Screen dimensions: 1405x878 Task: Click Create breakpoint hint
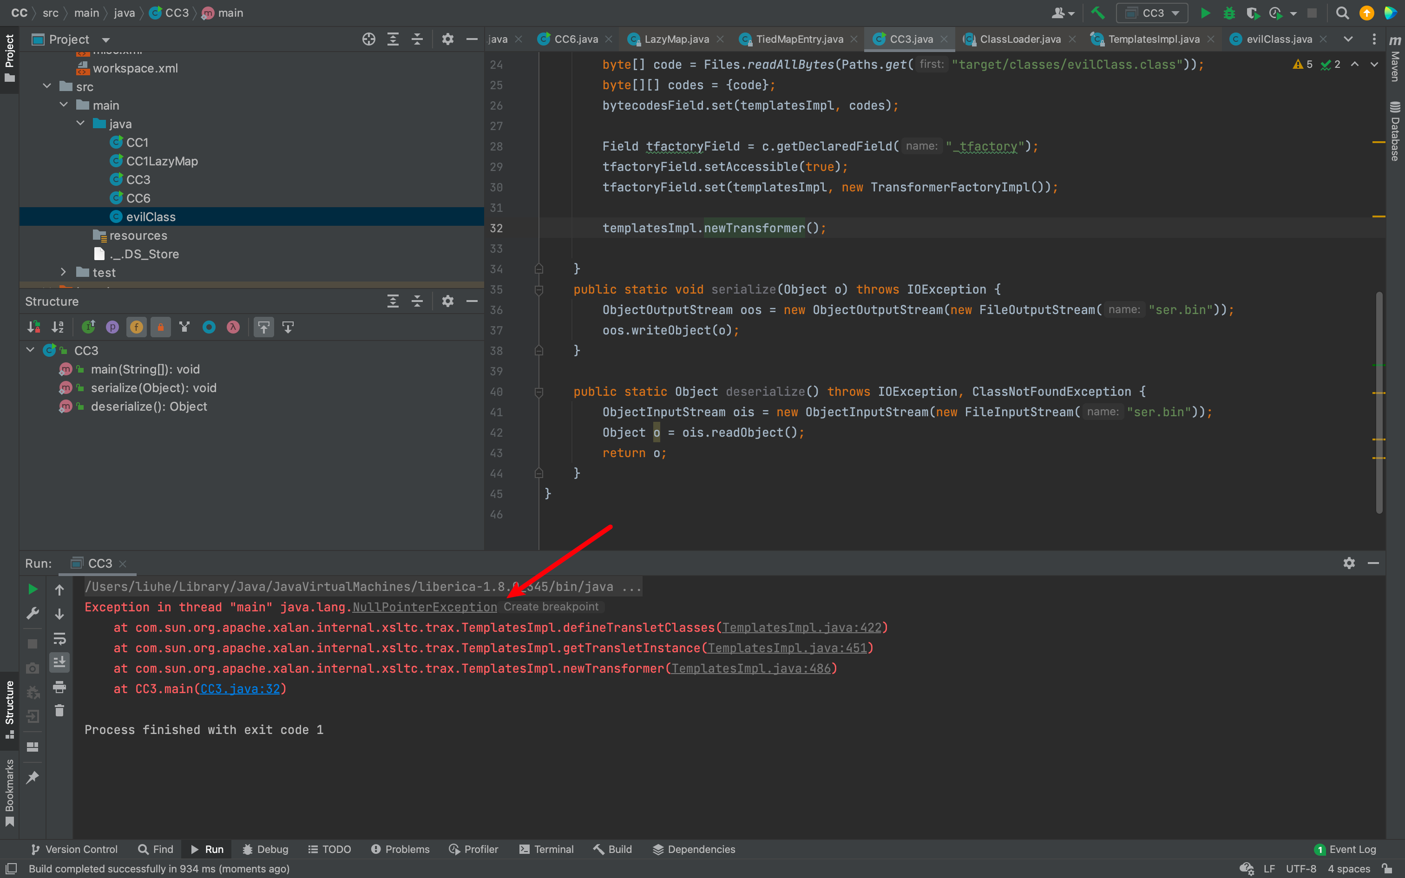(551, 606)
